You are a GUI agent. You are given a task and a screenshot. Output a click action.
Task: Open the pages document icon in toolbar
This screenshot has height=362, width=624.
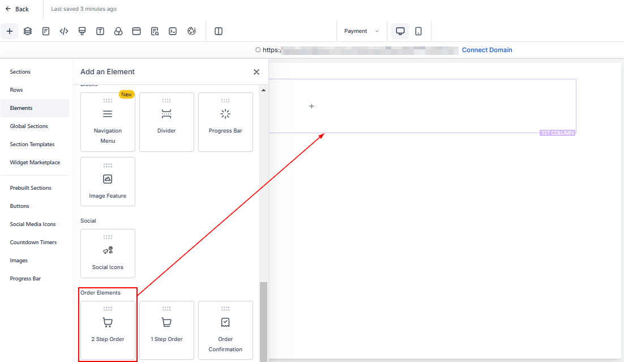coord(46,31)
